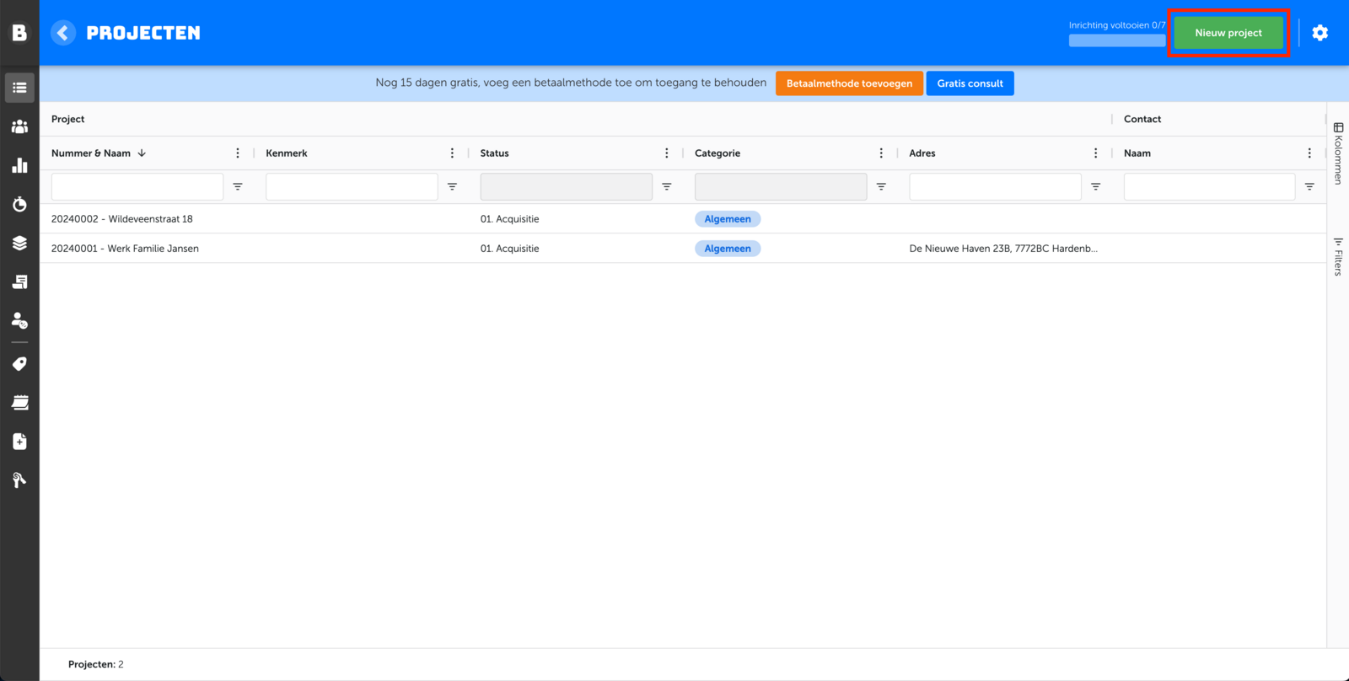This screenshot has width=1349, height=681.
Task: Click the Nummer & Naam filter input
Action: [137, 186]
